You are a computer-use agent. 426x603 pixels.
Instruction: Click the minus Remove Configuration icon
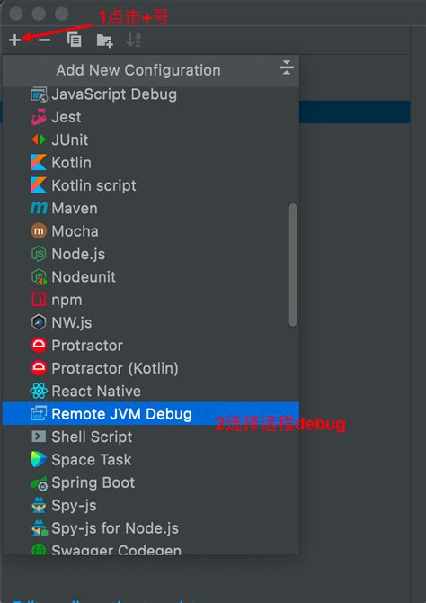coord(45,40)
